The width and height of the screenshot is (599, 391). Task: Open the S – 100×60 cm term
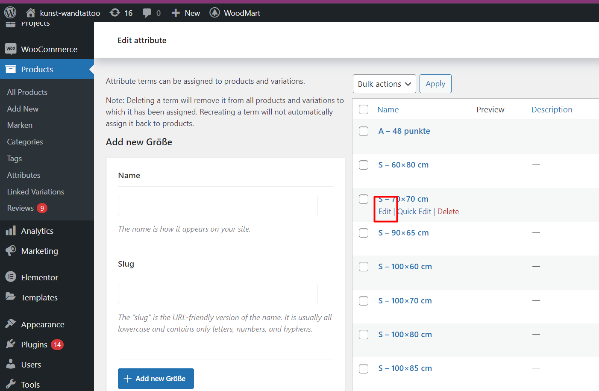pos(405,267)
